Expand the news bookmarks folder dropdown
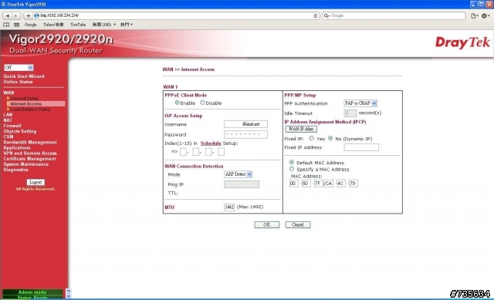This screenshot has width=494, height=300. (x=104, y=25)
